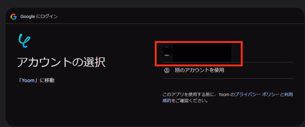Click the word Google in the header
The image size is (305, 127).
pyautogui.click(x=27, y=17)
